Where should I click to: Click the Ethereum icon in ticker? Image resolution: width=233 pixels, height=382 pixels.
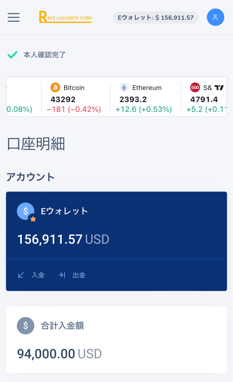tap(124, 88)
